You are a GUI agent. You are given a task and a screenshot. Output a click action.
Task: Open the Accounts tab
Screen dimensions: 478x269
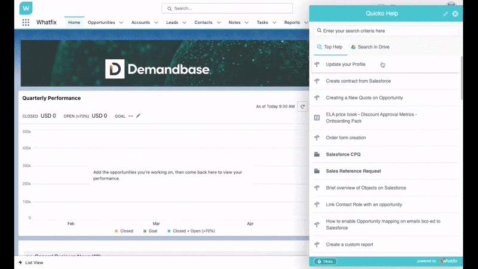click(140, 23)
